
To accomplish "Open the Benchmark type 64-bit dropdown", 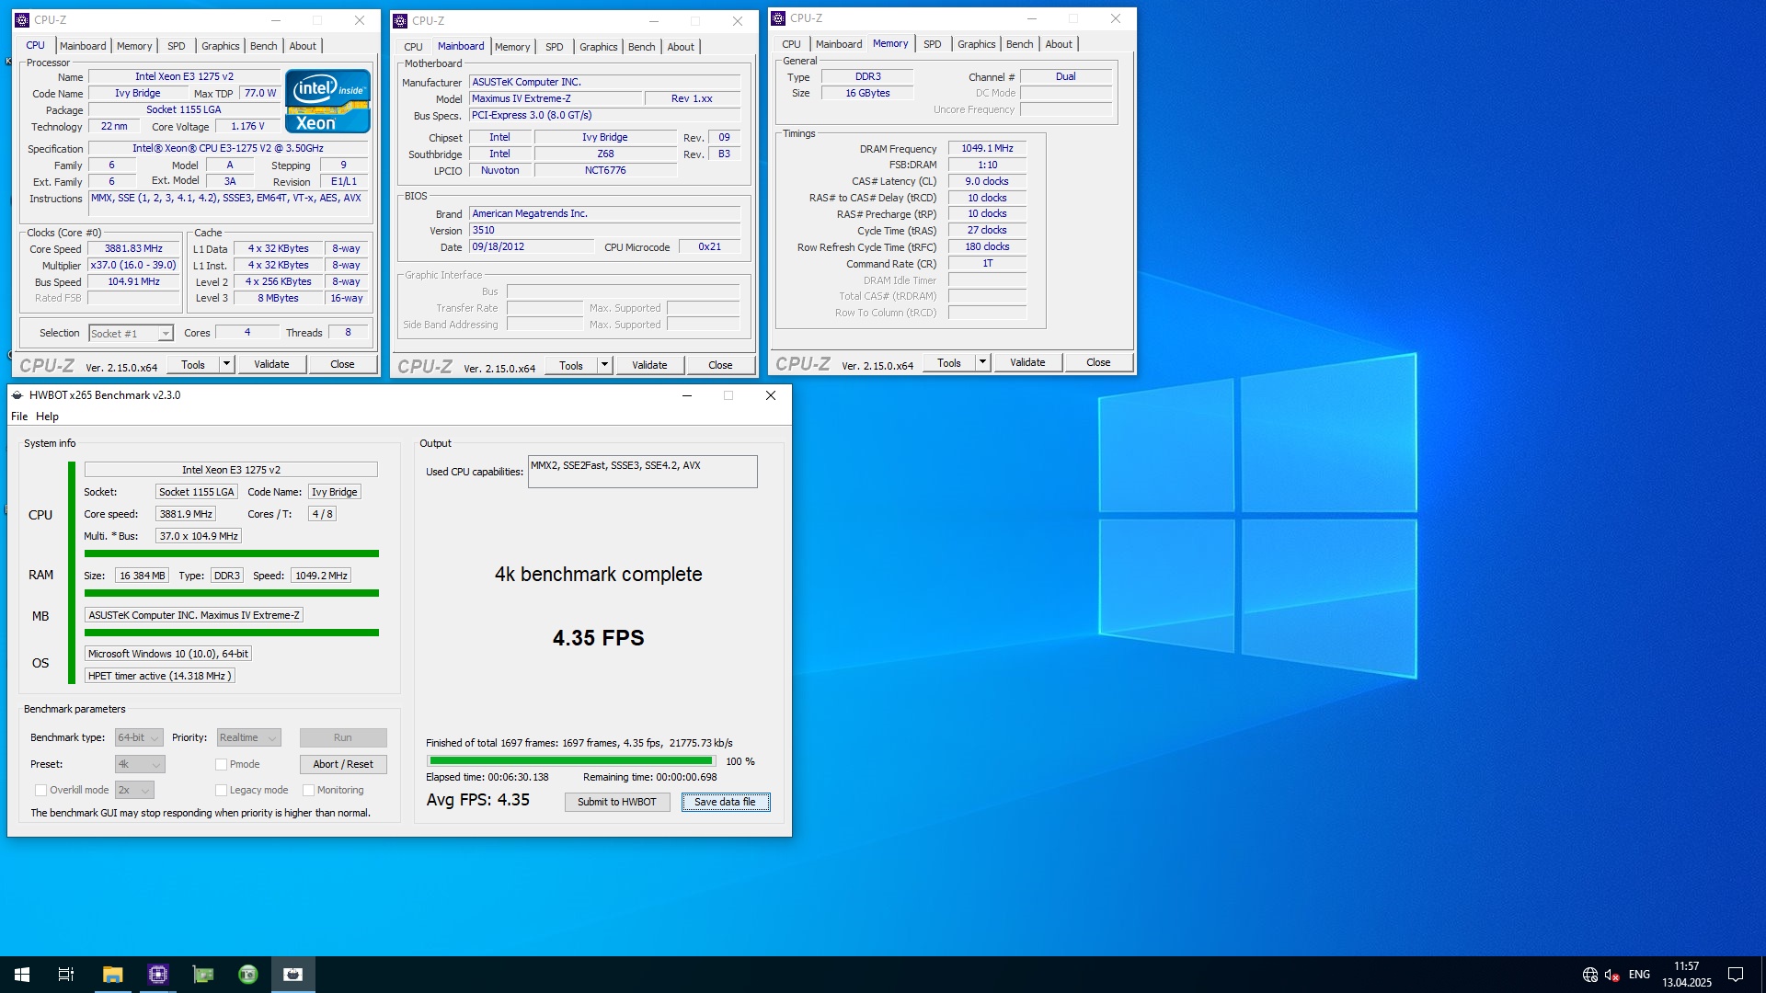I will tap(139, 738).
